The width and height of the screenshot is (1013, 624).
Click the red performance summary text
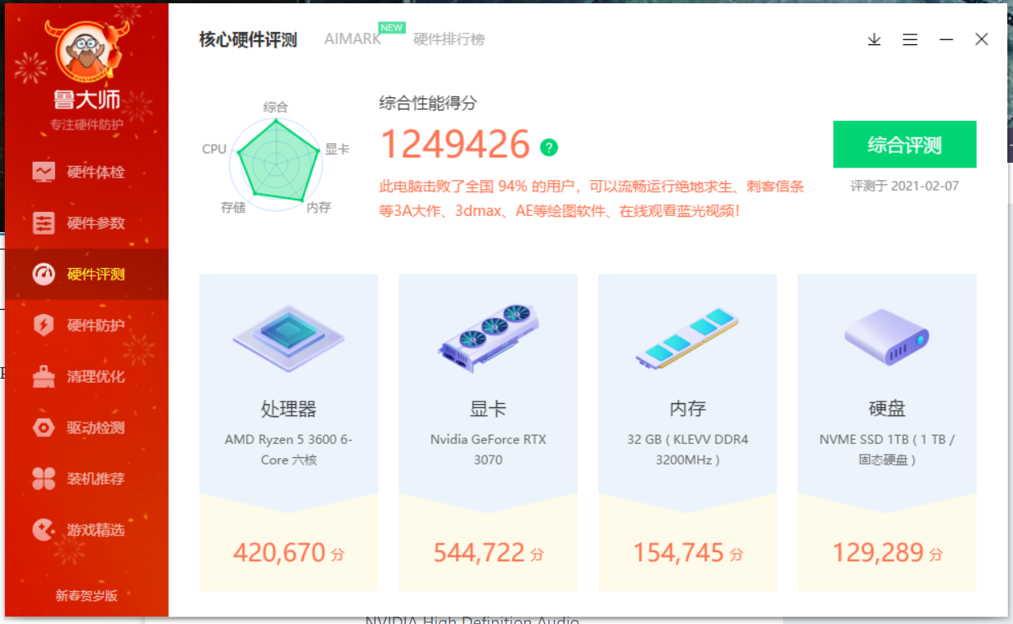click(x=592, y=199)
